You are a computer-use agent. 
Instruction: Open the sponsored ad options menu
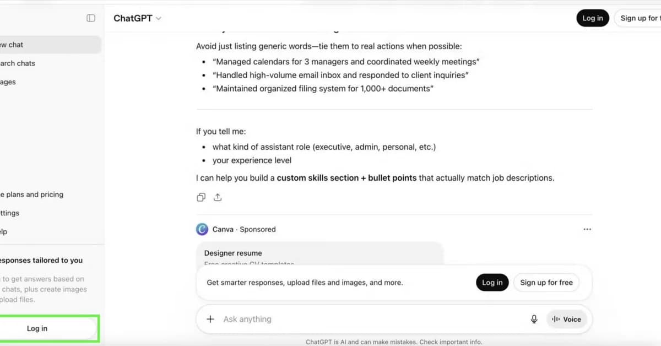[x=587, y=229]
